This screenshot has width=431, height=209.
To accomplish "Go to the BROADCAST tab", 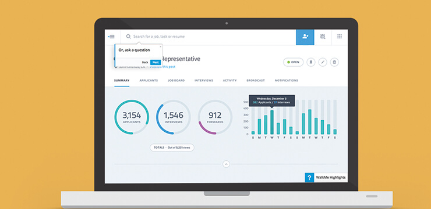I will (256, 81).
